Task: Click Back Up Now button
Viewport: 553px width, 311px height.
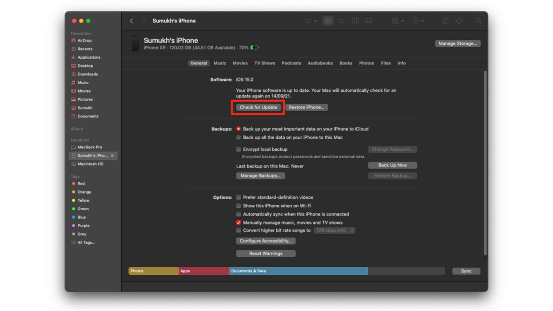Action: pyautogui.click(x=392, y=165)
